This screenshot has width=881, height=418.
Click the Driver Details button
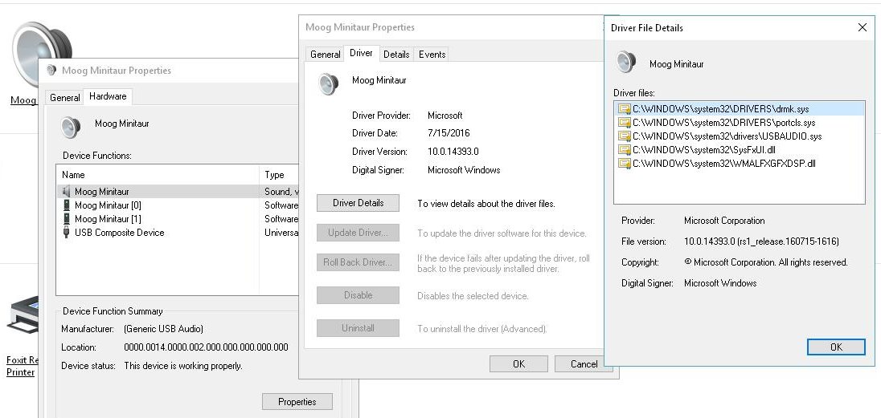point(358,203)
